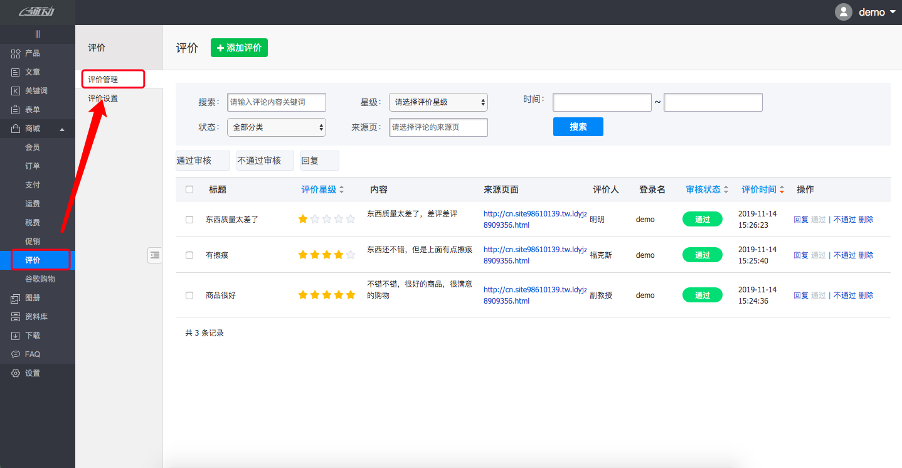Viewport: 902px width, 468px height.
Task: Click the green 添加评价 button
Action: [239, 48]
